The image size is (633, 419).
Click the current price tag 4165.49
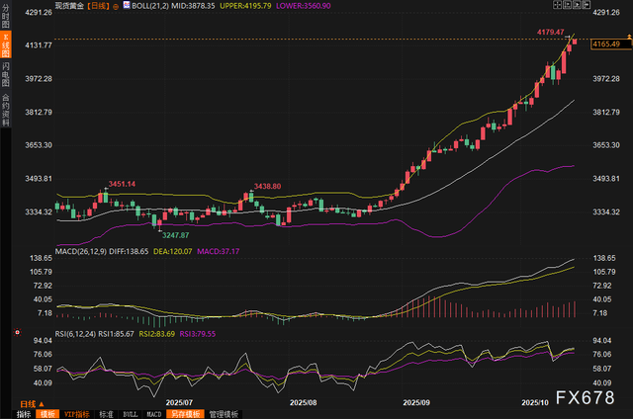606,44
